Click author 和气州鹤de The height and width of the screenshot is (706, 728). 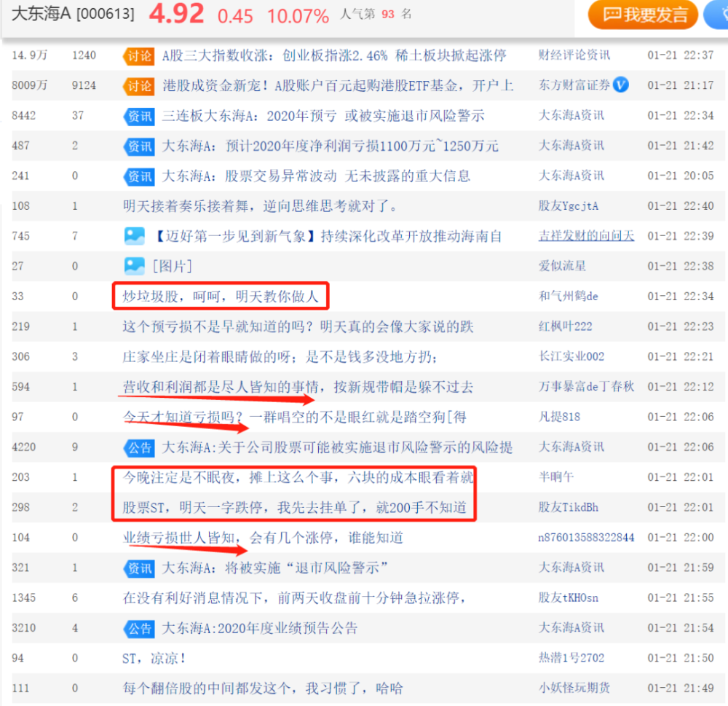pos(569,296)
